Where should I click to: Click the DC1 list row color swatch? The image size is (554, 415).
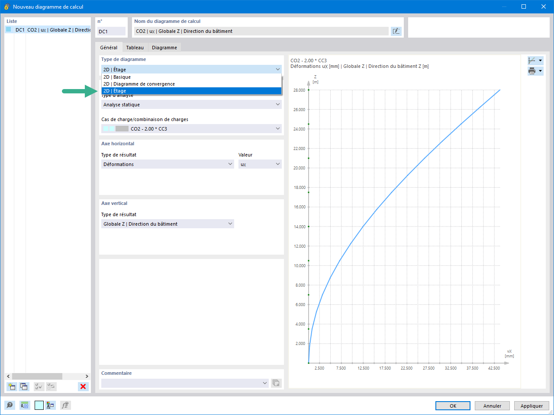click(9, 29)
